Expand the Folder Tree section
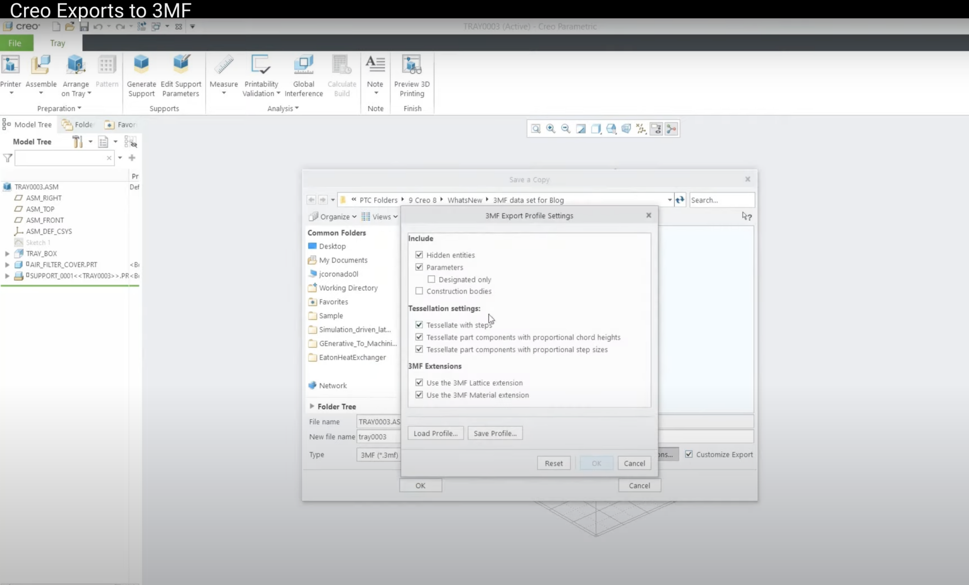The height and width of the screenshot is (585, 969). tap(312, 406)
